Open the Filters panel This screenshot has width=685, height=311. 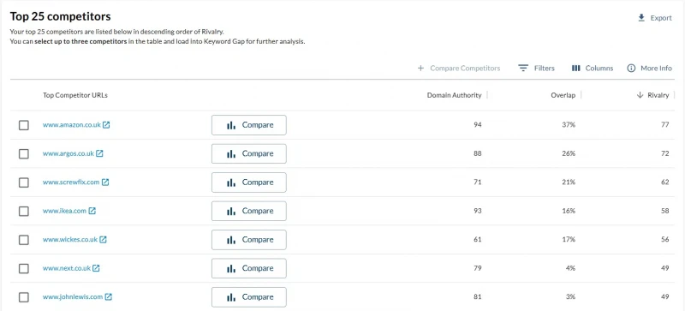(x=536, y=69)
